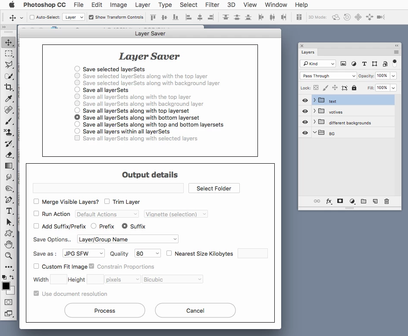Select the Zoom tool
The height and width of the screenshot is (336, 408).
point(9,256)
